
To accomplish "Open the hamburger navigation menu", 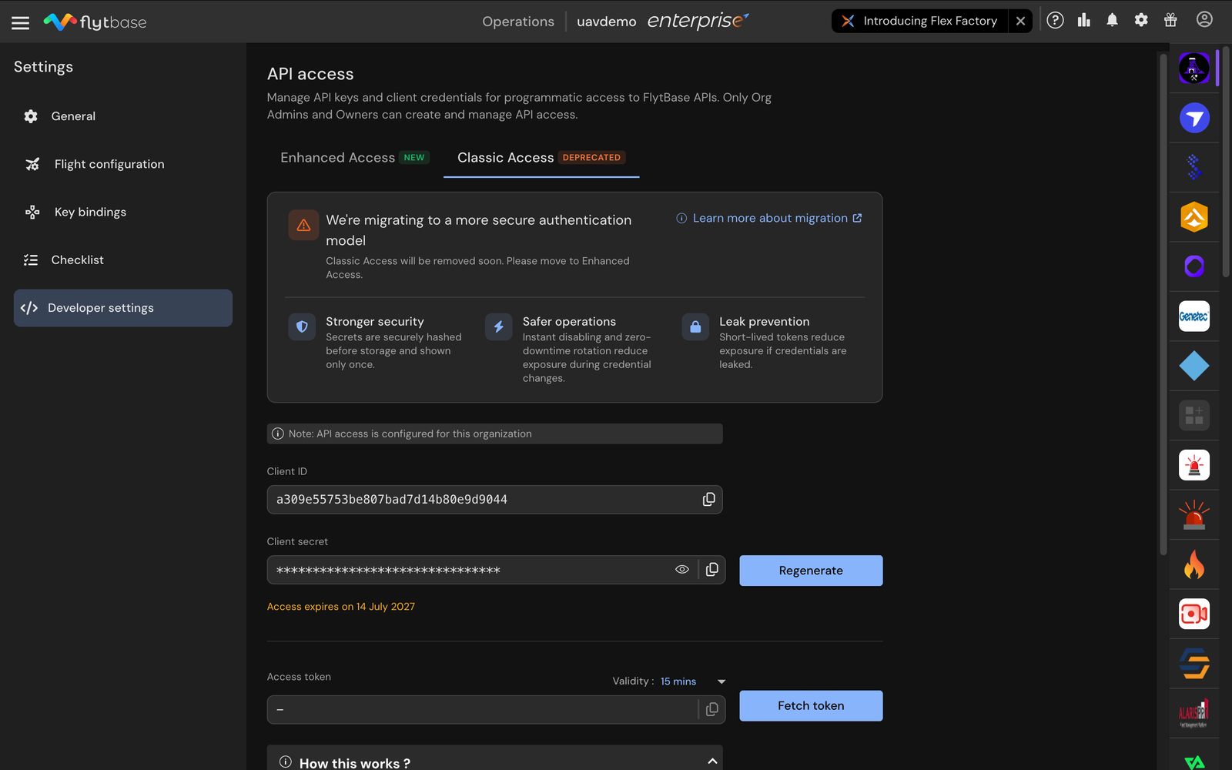I will pyautogui.click(x=21, y=22).
